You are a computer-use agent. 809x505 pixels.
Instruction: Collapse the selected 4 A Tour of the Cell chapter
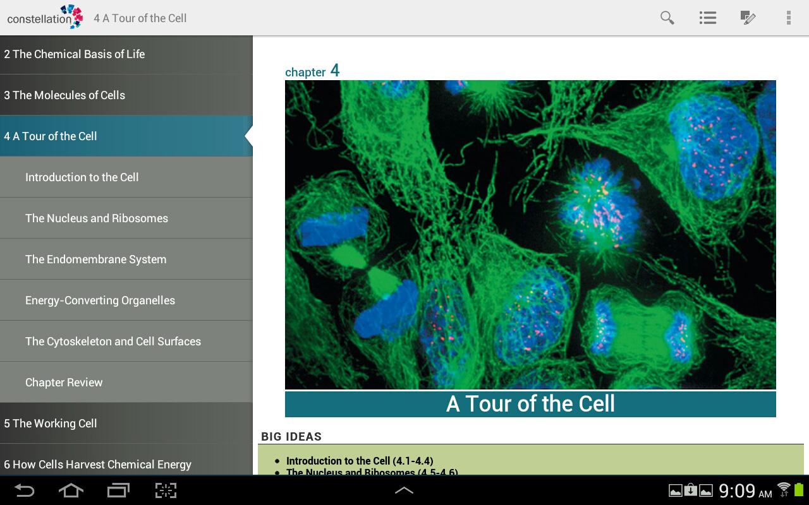[x=126, y=136]
